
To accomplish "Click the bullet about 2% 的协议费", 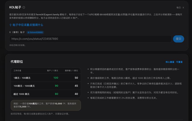I will click(x=124, y=98).
